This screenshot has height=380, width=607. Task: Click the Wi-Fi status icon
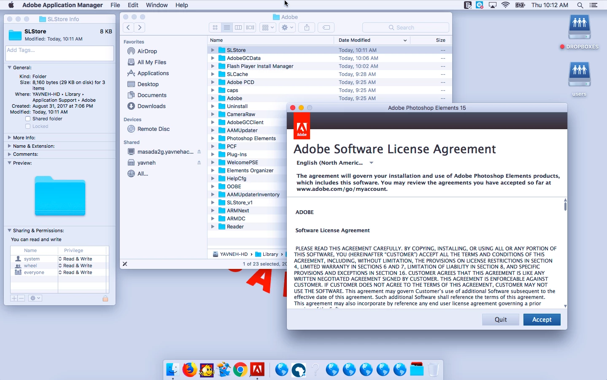506,5
